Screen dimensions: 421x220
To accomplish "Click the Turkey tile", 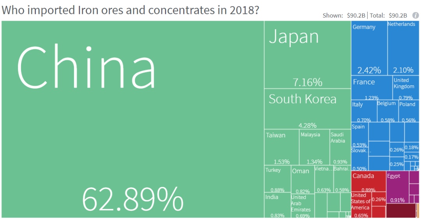I will click(278, 179).
